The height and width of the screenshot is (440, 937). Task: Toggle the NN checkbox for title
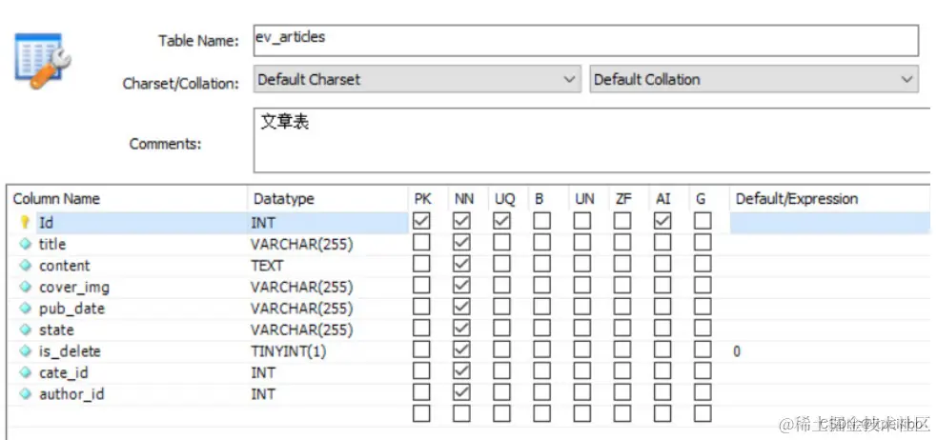(462, 243)
